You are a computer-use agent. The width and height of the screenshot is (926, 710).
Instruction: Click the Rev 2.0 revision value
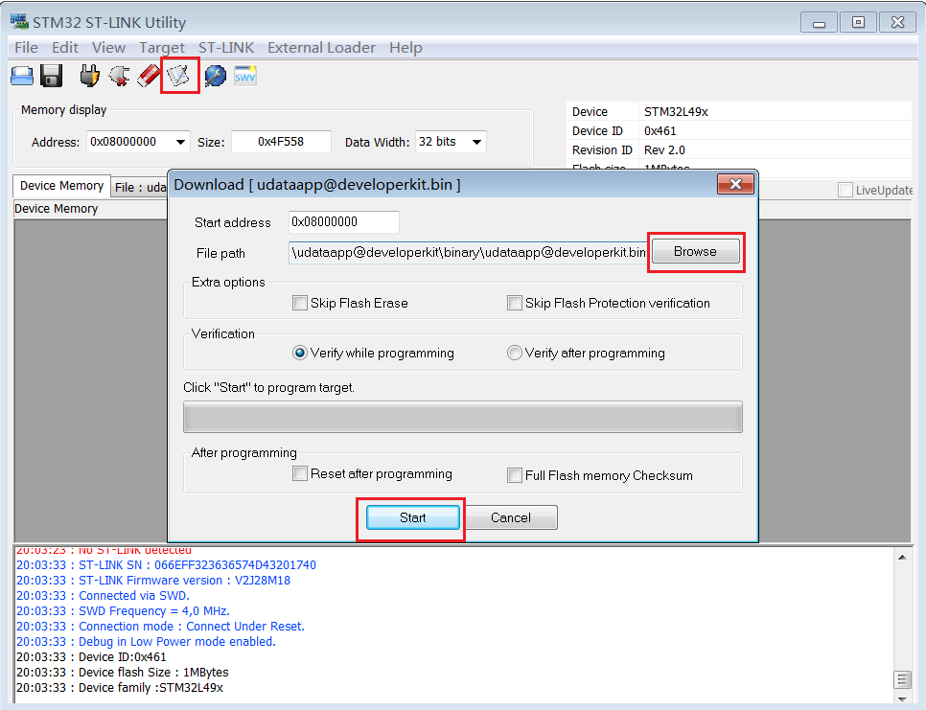point(664,149)
